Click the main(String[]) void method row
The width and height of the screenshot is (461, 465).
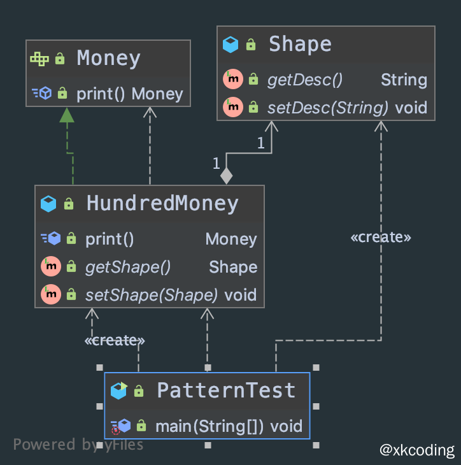228,426
